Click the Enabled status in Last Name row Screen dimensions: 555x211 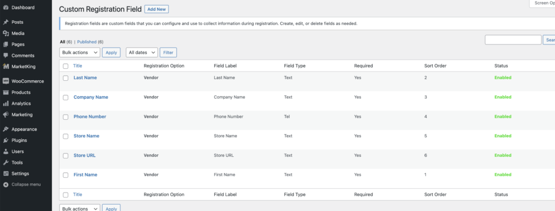(x=503, y=78)
